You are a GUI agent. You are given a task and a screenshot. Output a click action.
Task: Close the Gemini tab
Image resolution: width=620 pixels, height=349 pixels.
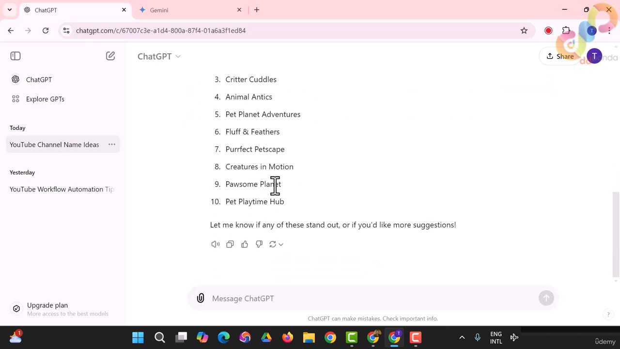point(239,10)
